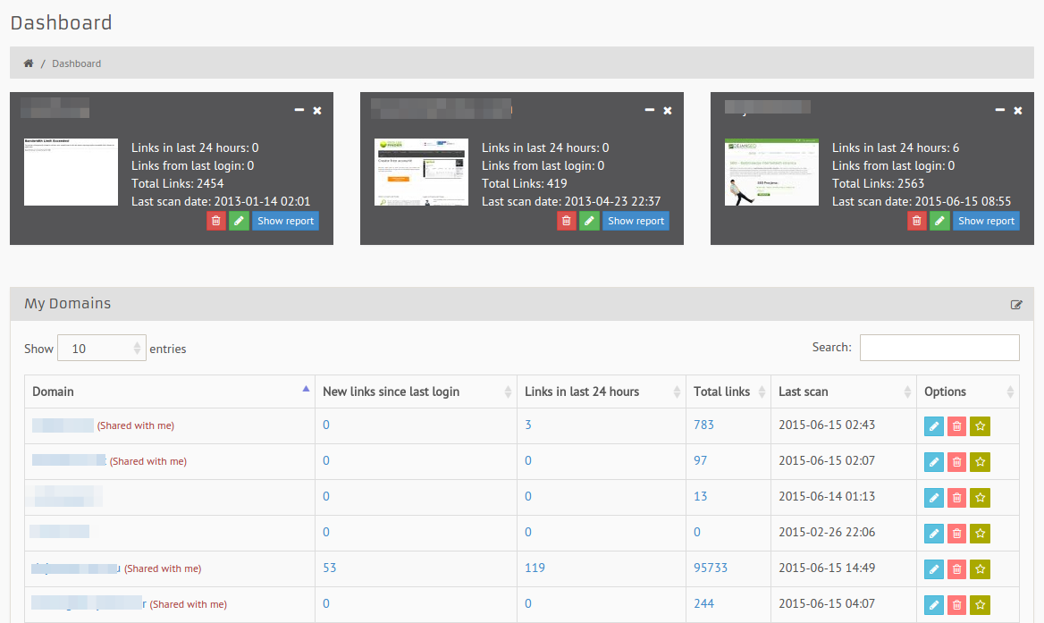Open the third site's screenshot thumbnail
Image resolution: width=1044 pixels, height=623 pixels.
tap(771, 172)
